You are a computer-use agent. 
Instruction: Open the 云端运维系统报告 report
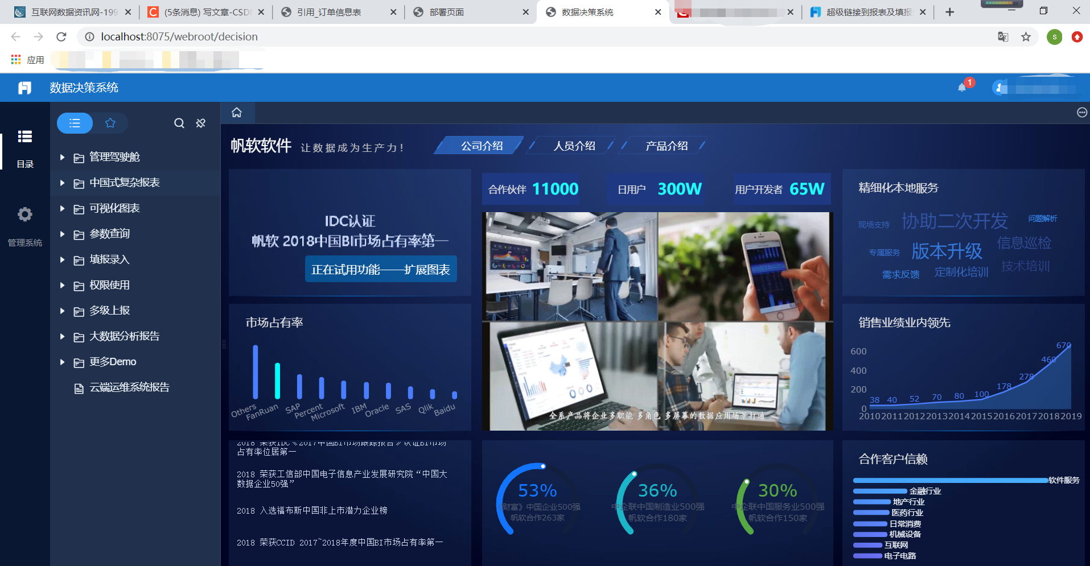click(x=129, y=387)
